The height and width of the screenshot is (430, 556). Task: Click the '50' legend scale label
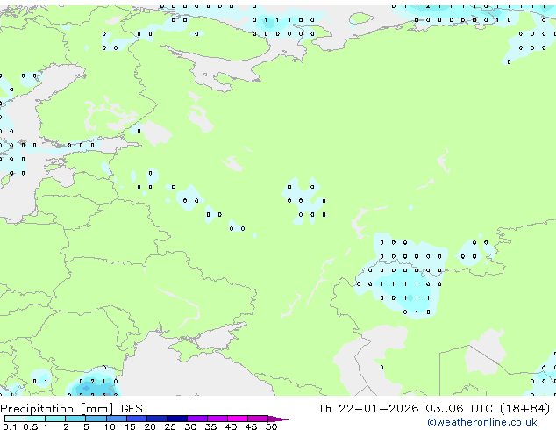pyautogui.click(x=271, y=426)
